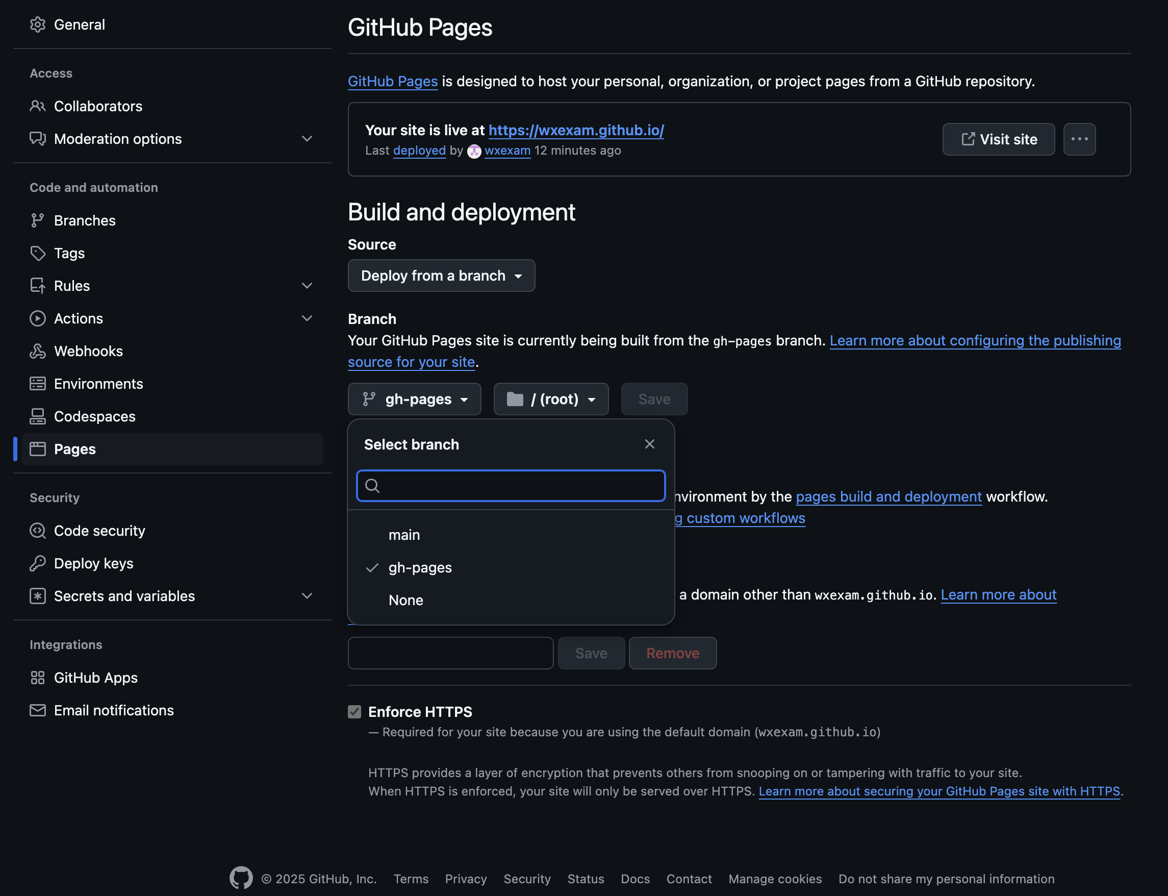Click the GitHub logo in the footer
Viewport: 1168px width, 896px height.
pyautogui.click(x=241, y=878)
